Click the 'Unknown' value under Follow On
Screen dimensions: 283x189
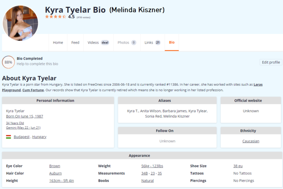tap(167, 141)
